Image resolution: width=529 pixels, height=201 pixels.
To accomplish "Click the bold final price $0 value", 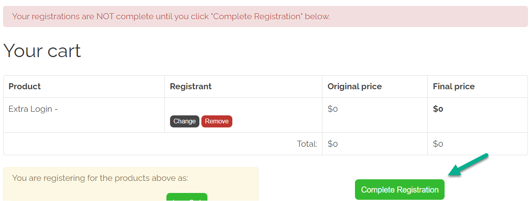I will coord(438,109).
